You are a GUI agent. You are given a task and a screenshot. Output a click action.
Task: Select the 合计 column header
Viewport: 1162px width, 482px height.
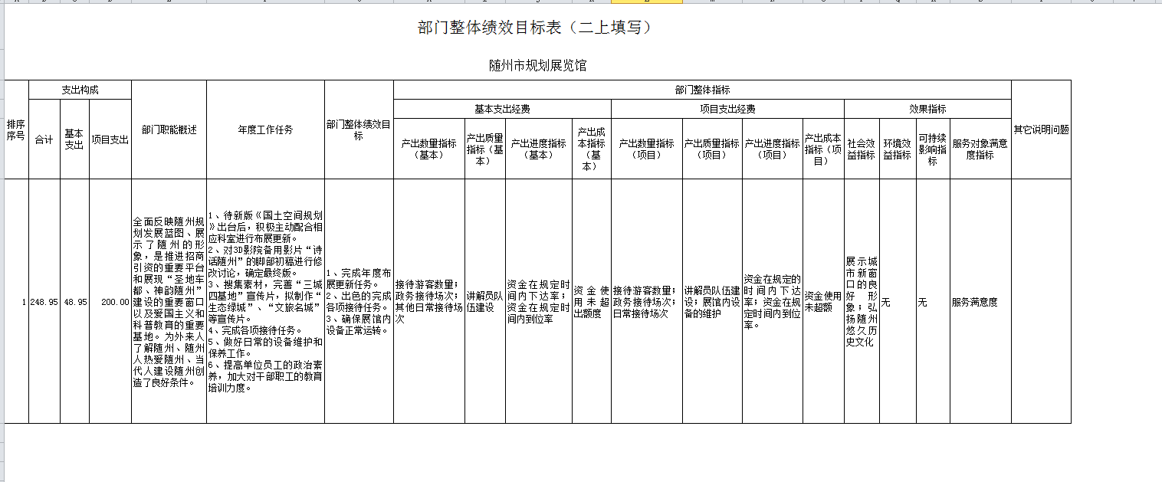tap(44, 139)
